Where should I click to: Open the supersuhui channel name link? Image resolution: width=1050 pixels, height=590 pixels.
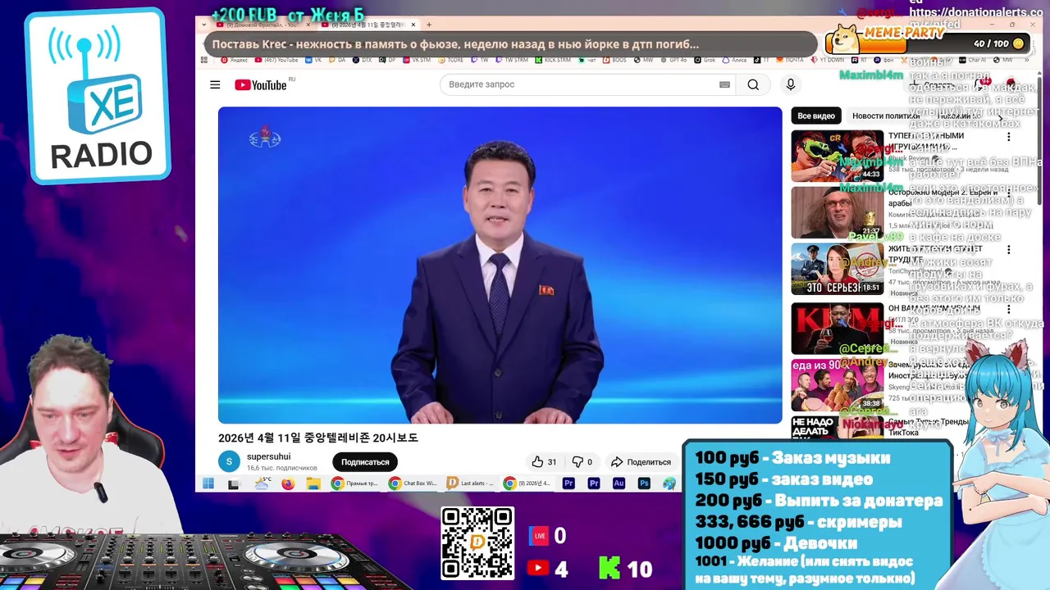269,456
